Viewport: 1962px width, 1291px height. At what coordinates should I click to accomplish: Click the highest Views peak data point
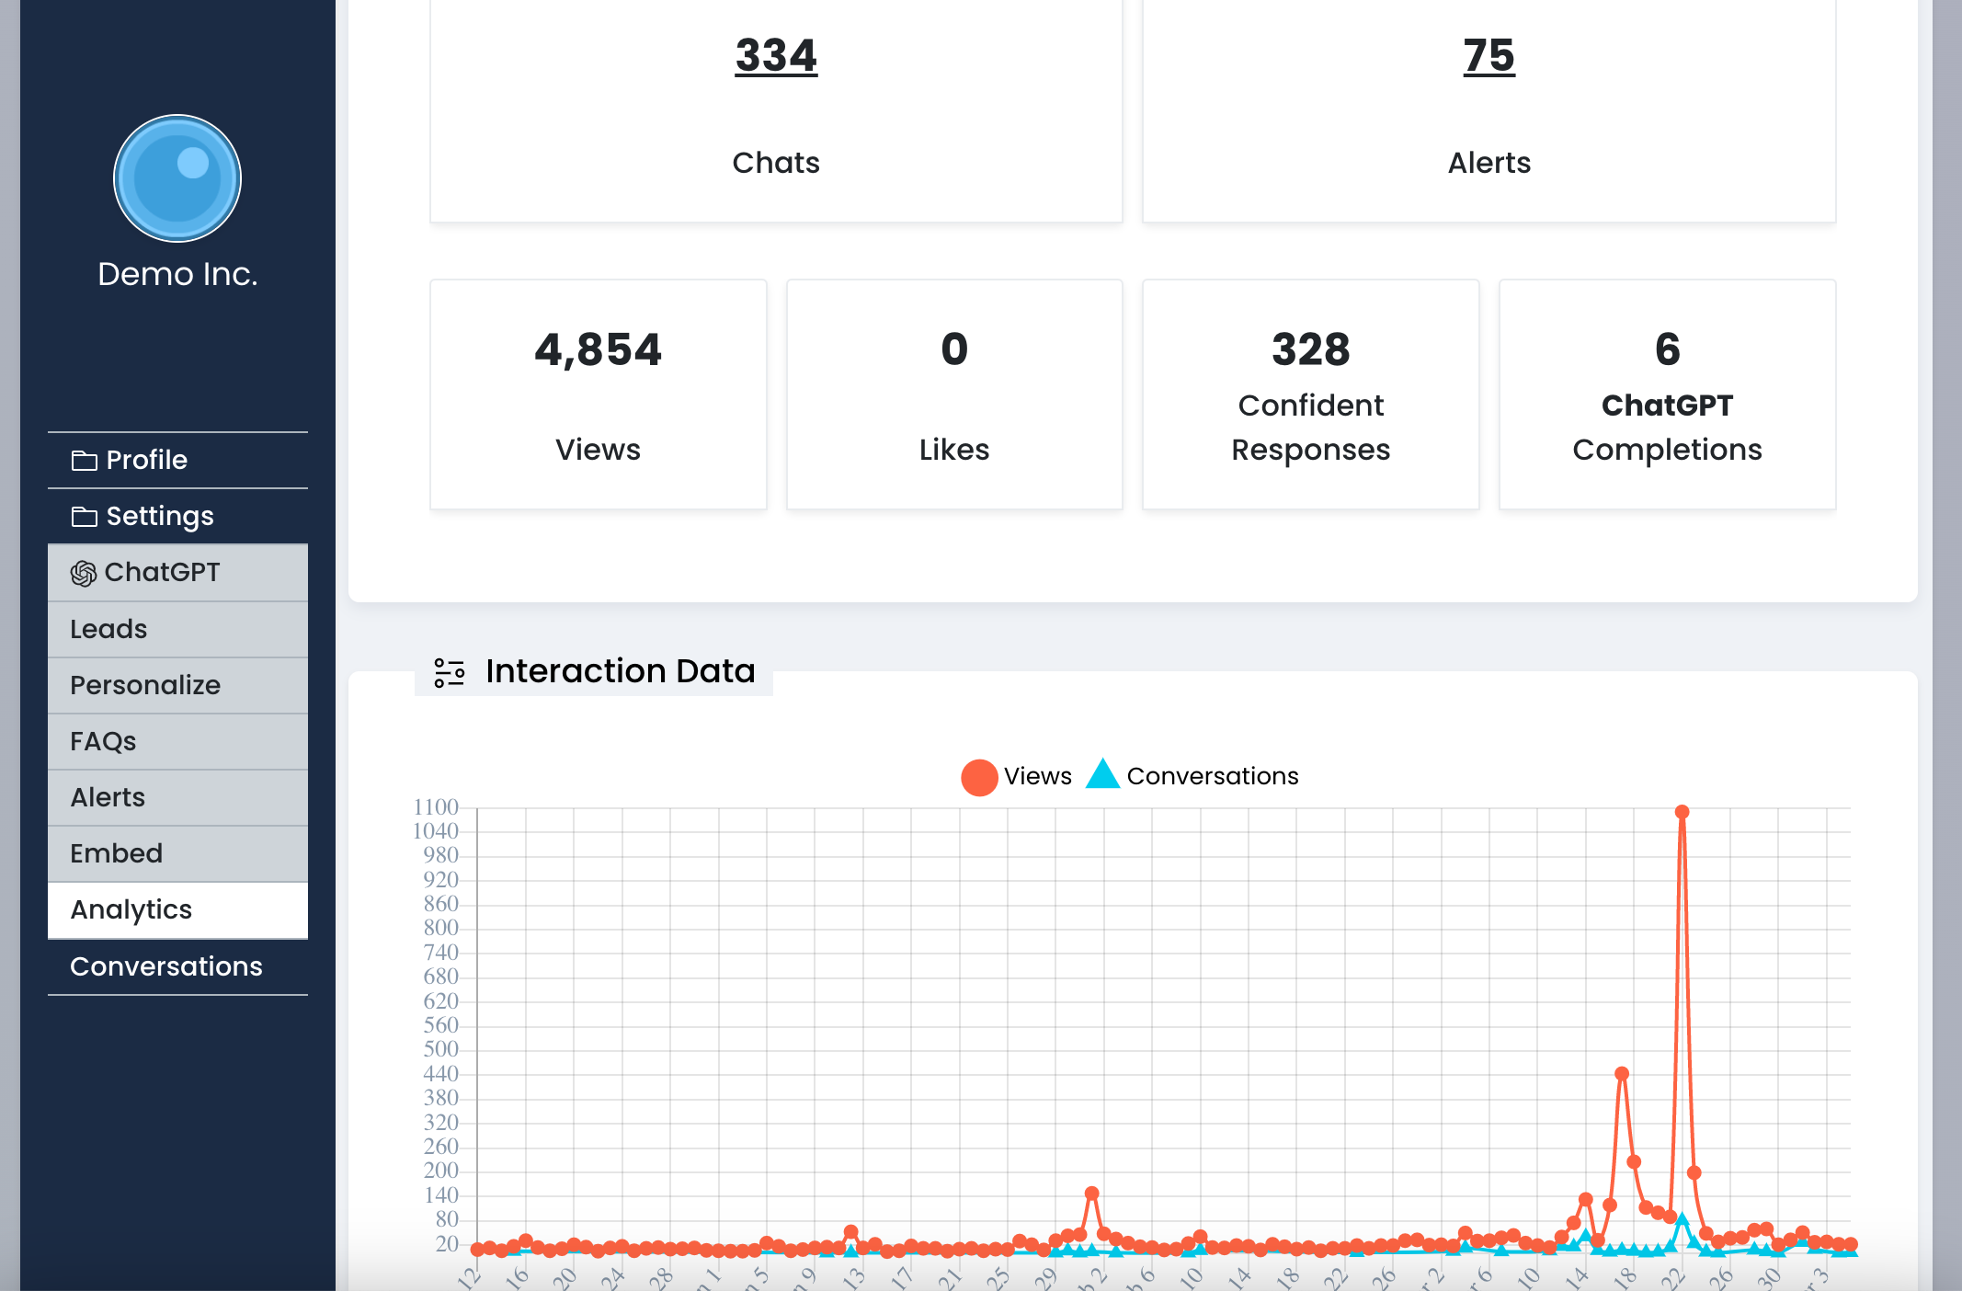(1682, 812)
